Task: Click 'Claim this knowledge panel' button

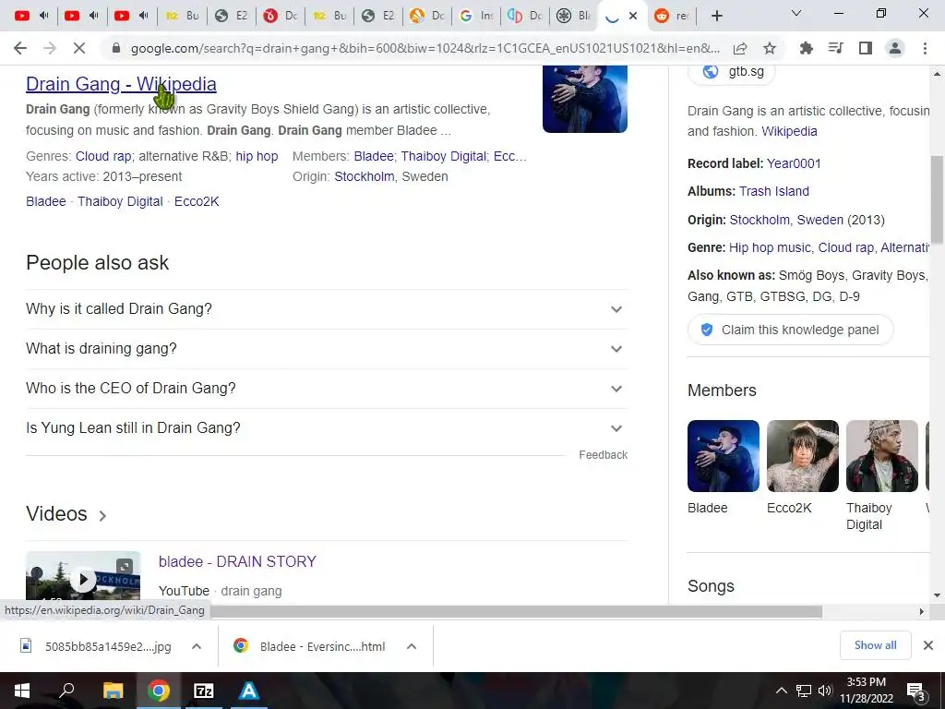Action: coord(790,330)
